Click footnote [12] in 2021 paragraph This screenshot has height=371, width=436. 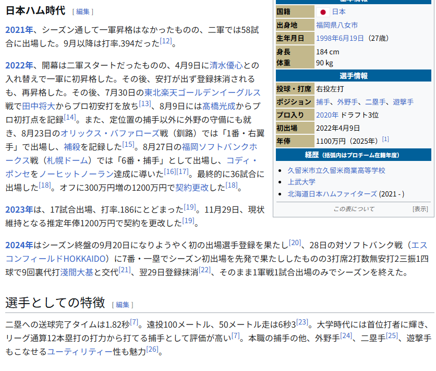[x=166, y=41]
